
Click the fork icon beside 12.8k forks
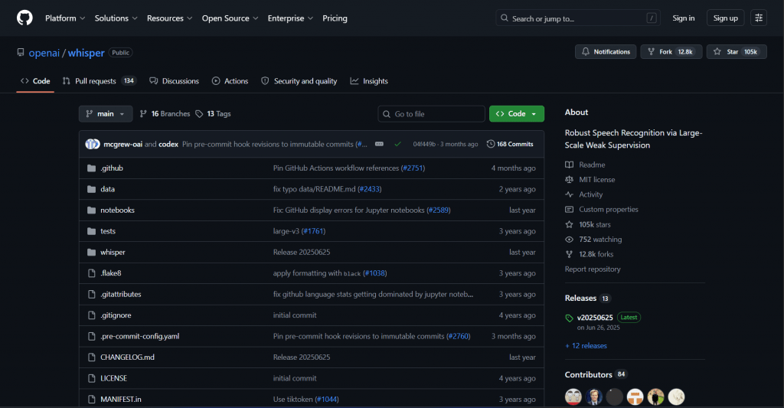pyautogui.click(x=569, y=254)
